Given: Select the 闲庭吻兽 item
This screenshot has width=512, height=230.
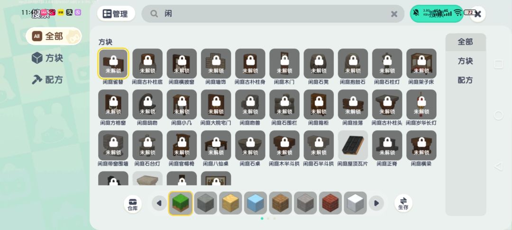Looking at the screenshot, I should (x=250, y=105).
